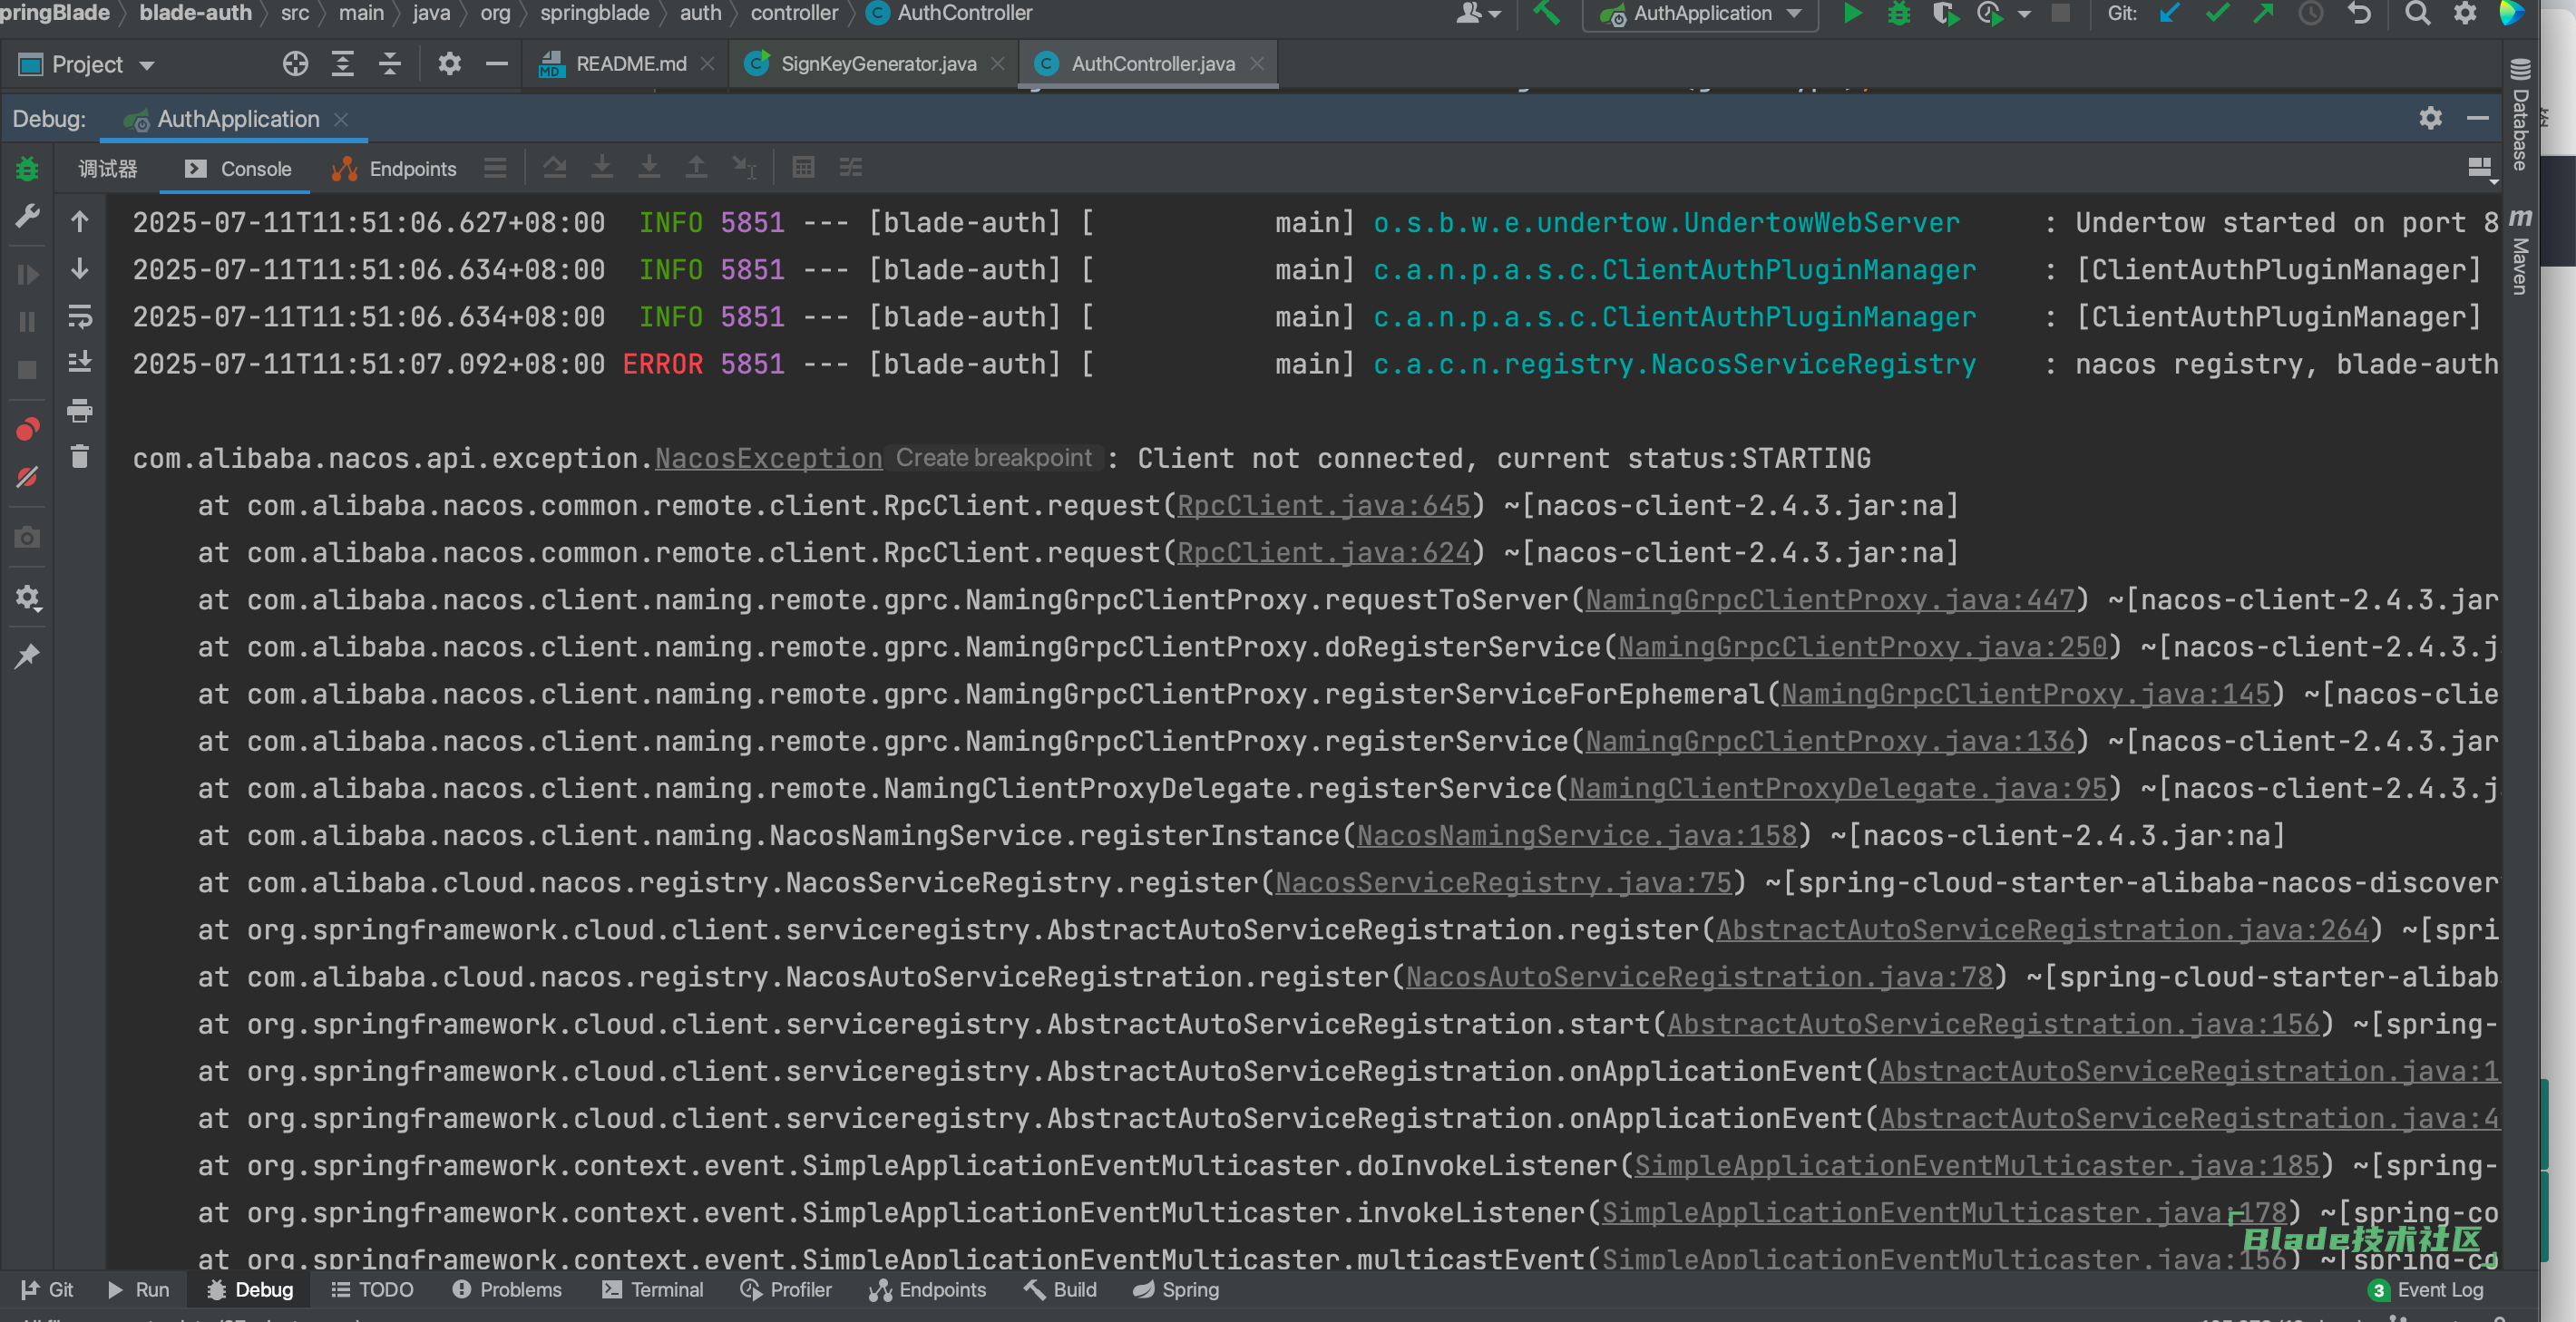Update project via Git blue arrow
The width and height of the screenshot is (2576, 1322).
2170,14
